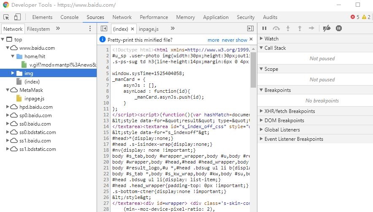Image resolution: width=373 pixels, height=212 pixels.
Task: Toggle pause on exceptions icon
Action: [338, 28]
